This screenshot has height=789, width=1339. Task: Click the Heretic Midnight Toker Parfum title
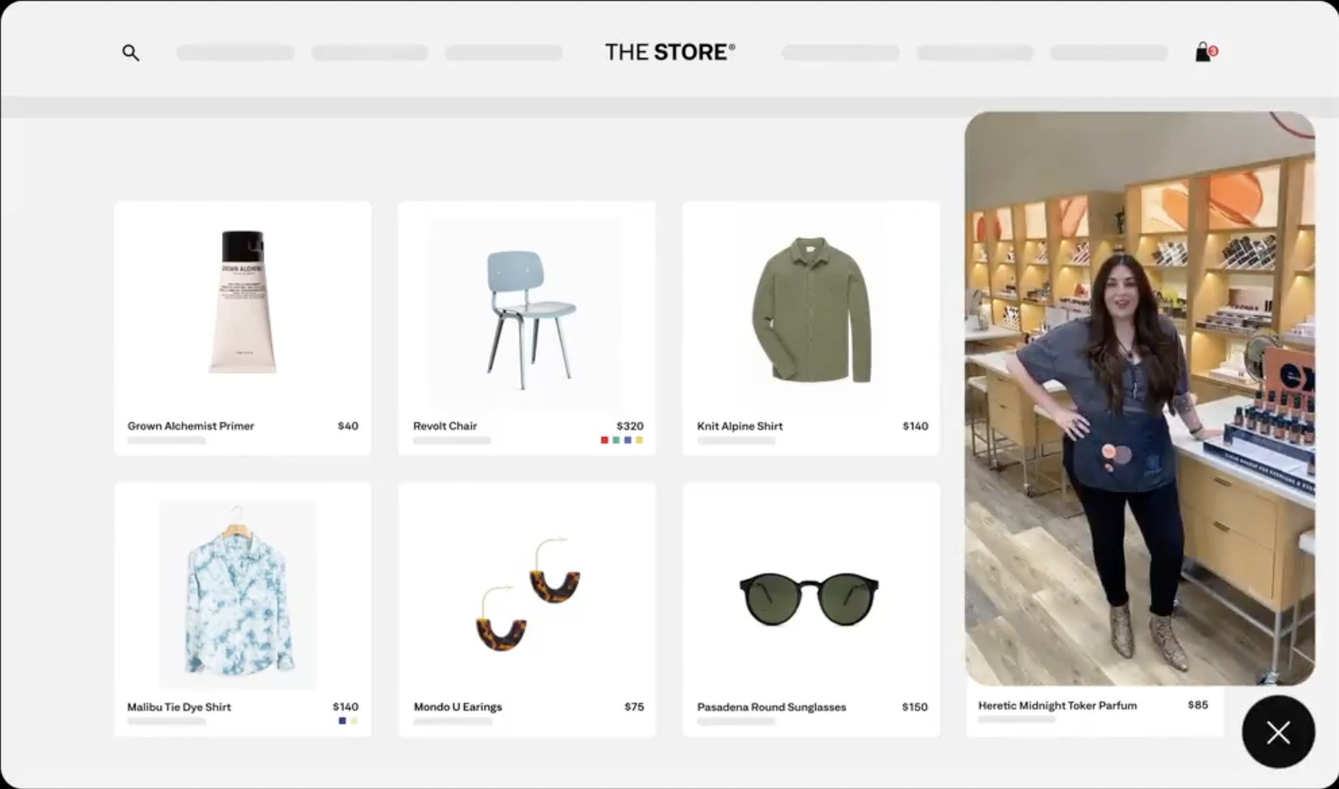[x=1057, y=705]
